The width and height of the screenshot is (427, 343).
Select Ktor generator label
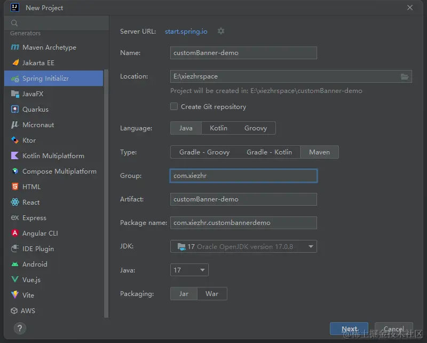(29, 141)
